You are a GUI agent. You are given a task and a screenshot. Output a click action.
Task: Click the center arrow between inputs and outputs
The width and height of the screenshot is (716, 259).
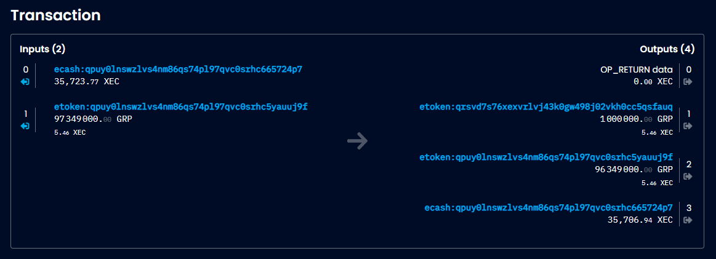(x=358, y=141)
